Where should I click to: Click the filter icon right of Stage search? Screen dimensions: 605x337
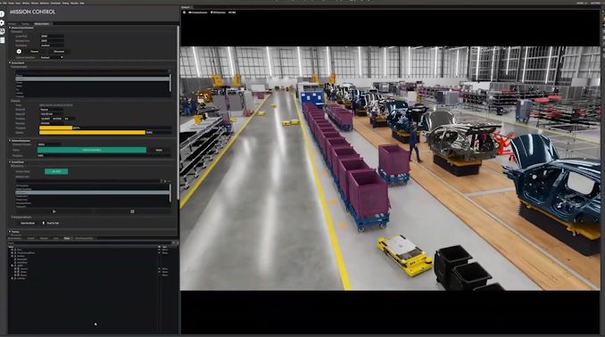[174, 242]
